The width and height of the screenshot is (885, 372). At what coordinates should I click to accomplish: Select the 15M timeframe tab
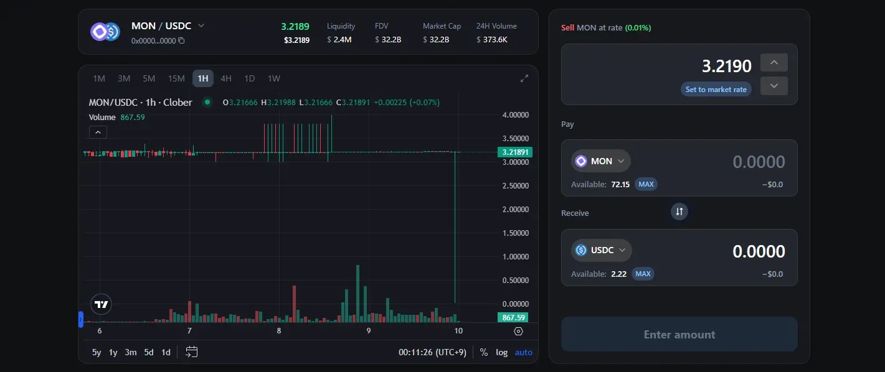click(x=176, y=78)
